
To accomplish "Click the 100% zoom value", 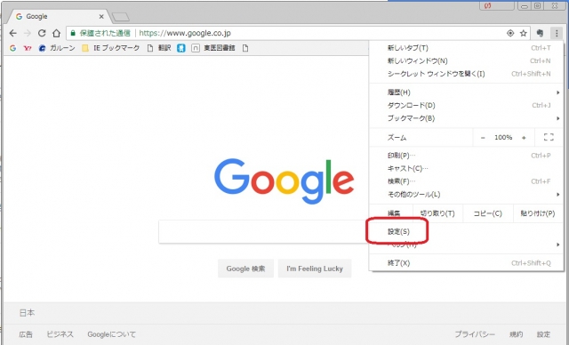I will 503,138.
